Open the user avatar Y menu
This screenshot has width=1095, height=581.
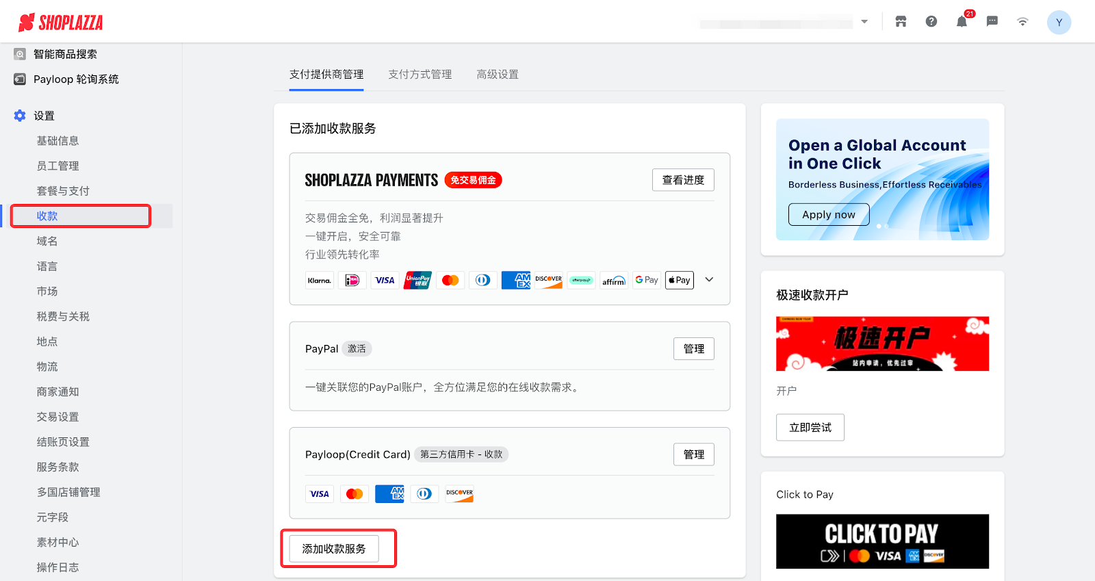pos(1059,23)
